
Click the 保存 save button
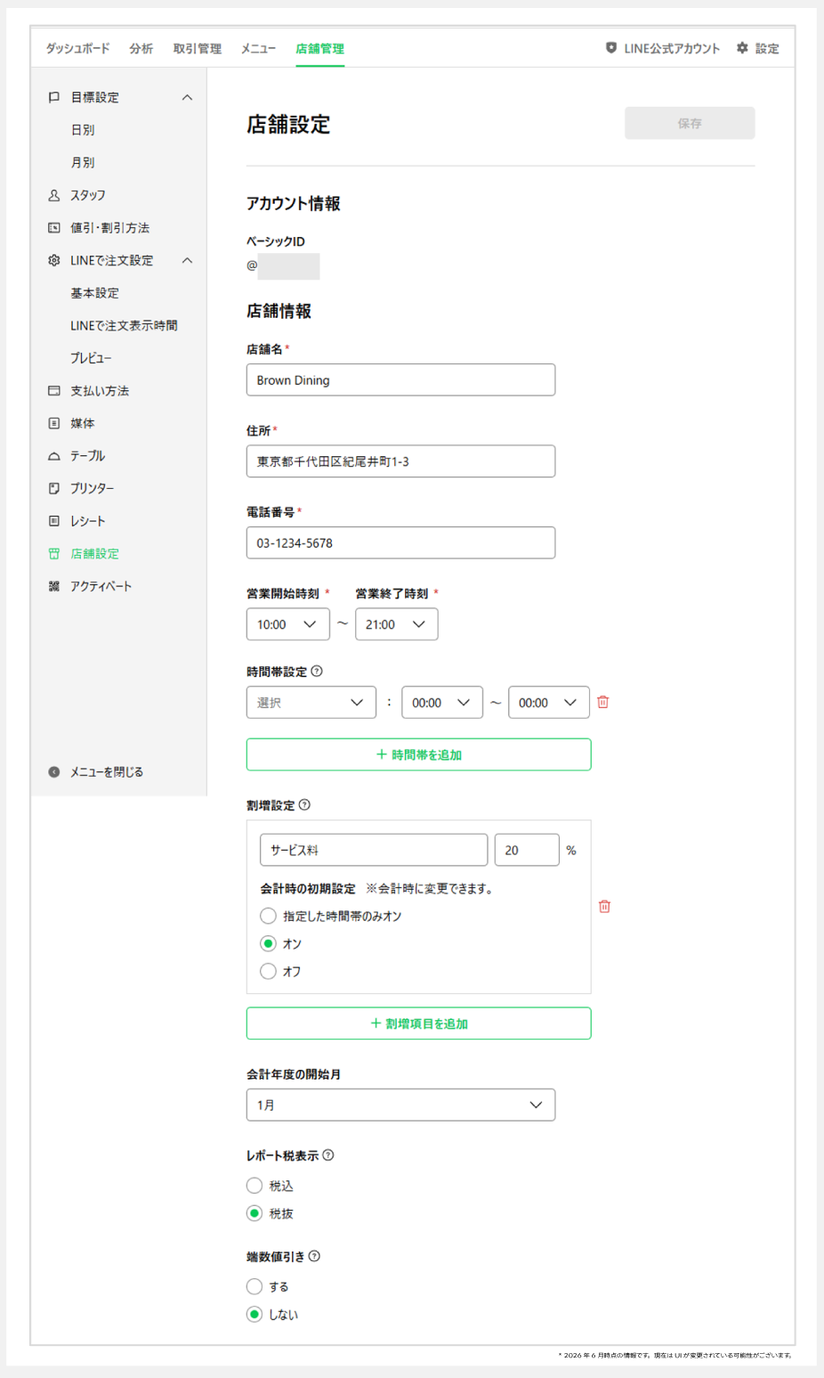click(x=690, y=123)
